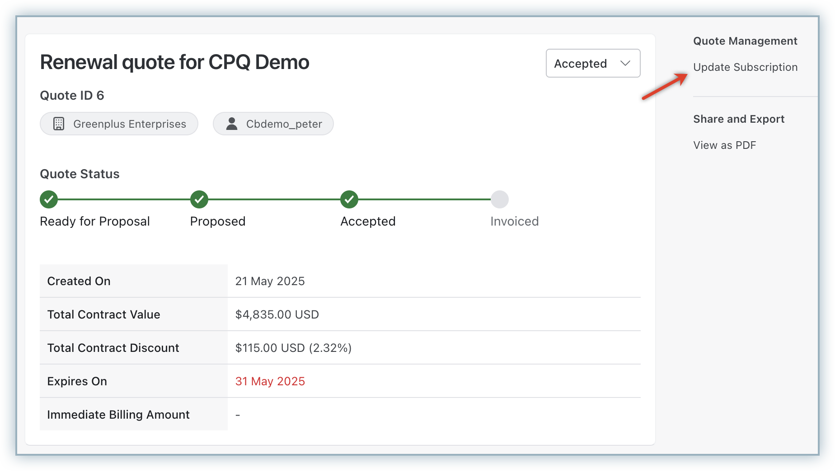Click the Renewal quote for CPQ Demo title
The height and width of the screenshot is (471, 835).
(x=174, y=62)
